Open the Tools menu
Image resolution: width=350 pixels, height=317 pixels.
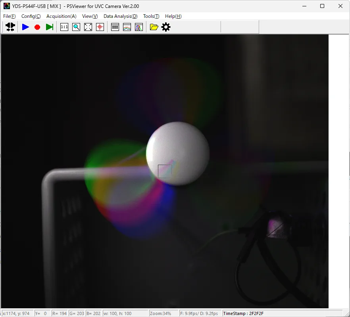pyautogui.click(x=151, y=16)
